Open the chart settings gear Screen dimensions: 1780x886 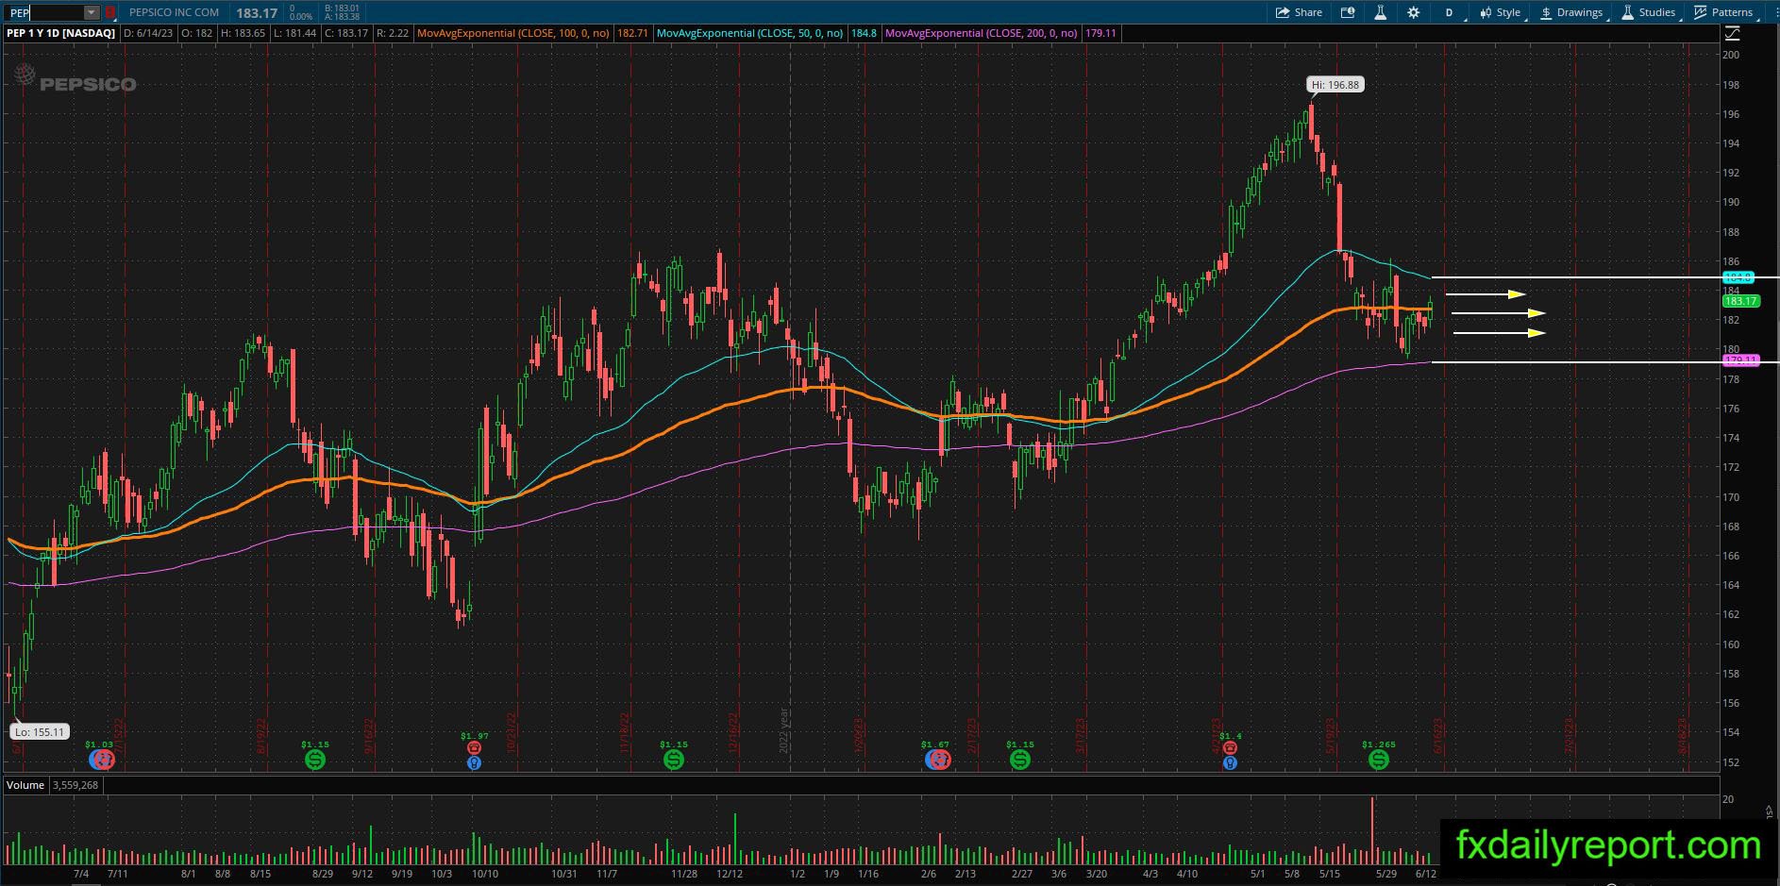(x=1413, y=12)
